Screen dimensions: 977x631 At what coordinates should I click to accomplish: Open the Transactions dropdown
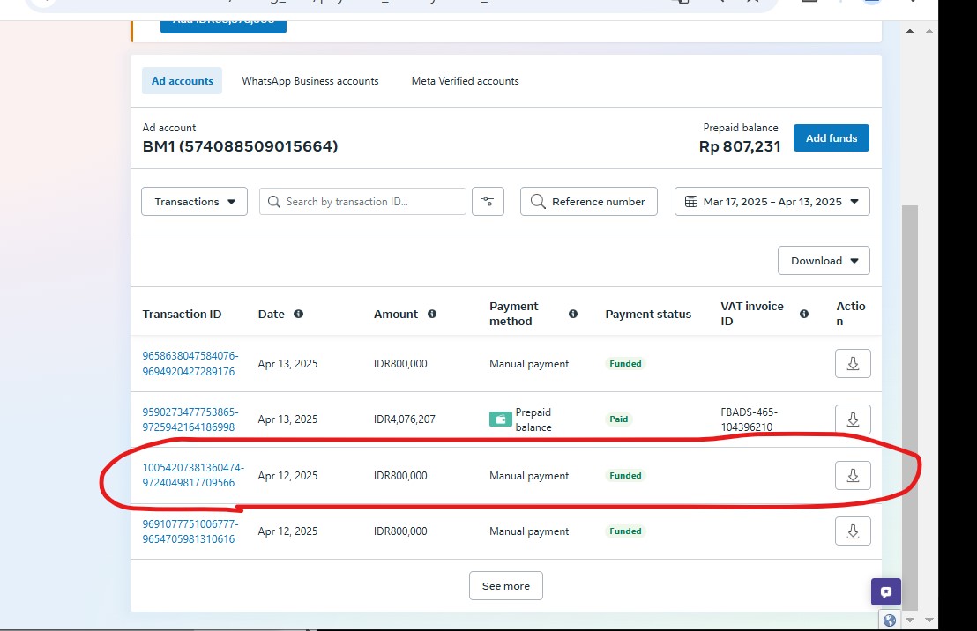tap(194, 202)
